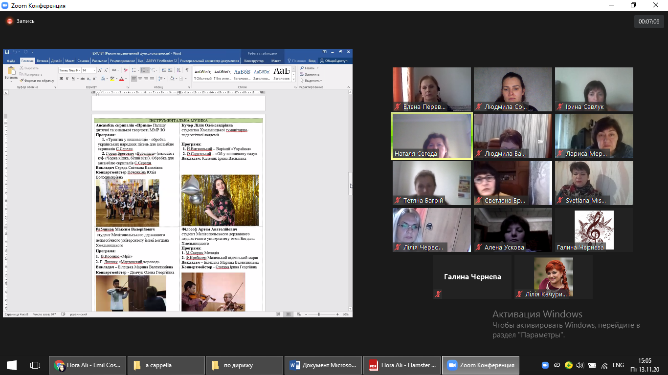This screenshot has width=668, height=375.
Task: Click the Общий доступ share button
Action: click(334, 61)
